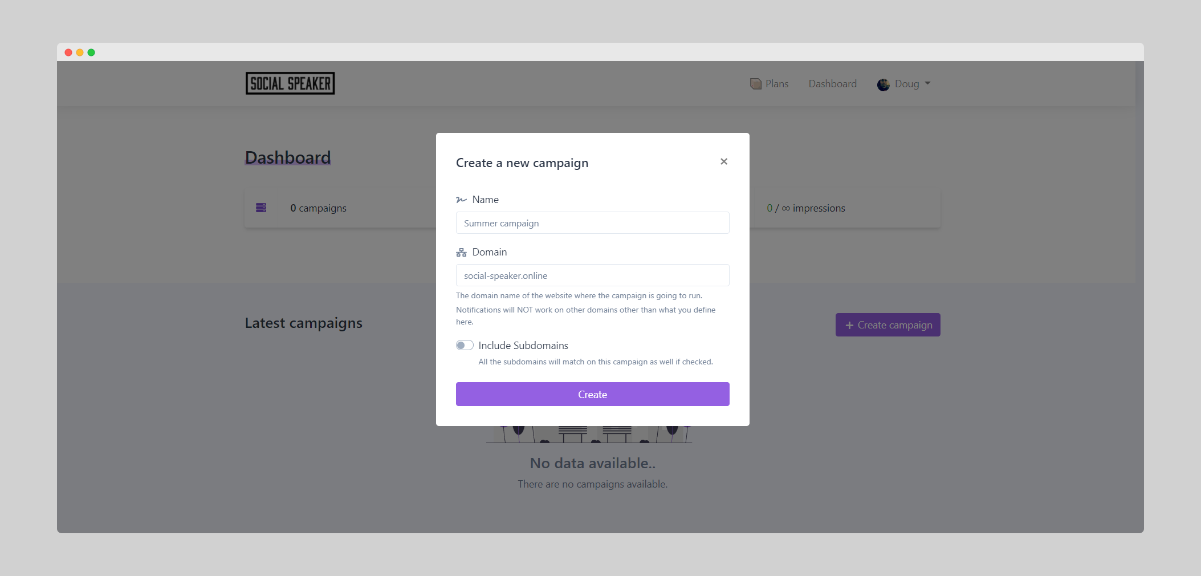The height and width of the screenshot is (576, 1201).
Task: Click the campaigns server stack icon
Action: [261, 208]
